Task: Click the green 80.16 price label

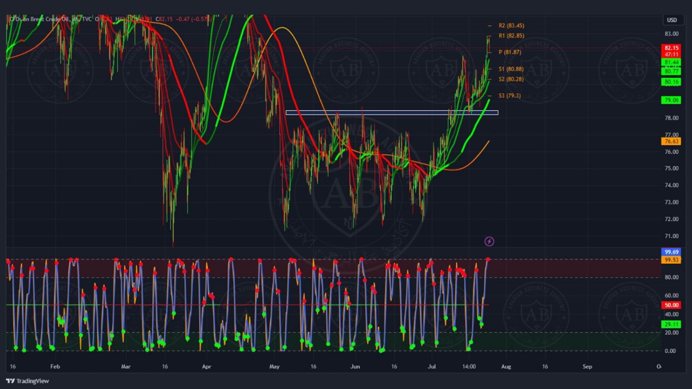Action: coord(671,82)
